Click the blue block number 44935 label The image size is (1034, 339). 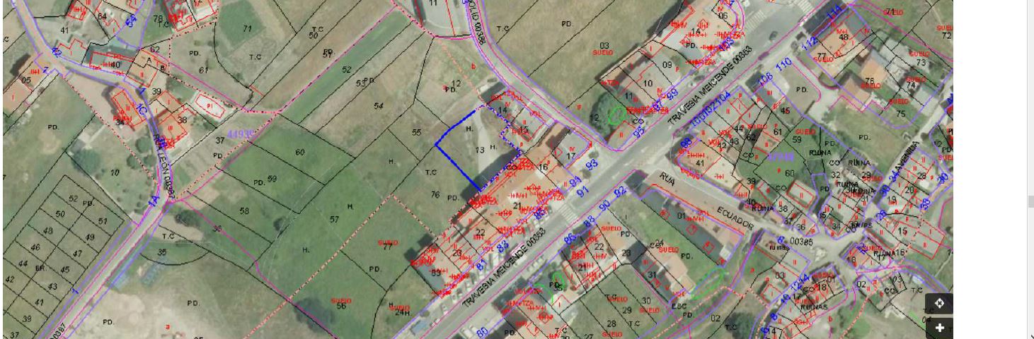[x=240, y=133]
